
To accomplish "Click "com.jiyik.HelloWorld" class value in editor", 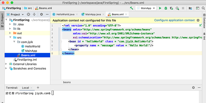I will [x=135, y=41].
